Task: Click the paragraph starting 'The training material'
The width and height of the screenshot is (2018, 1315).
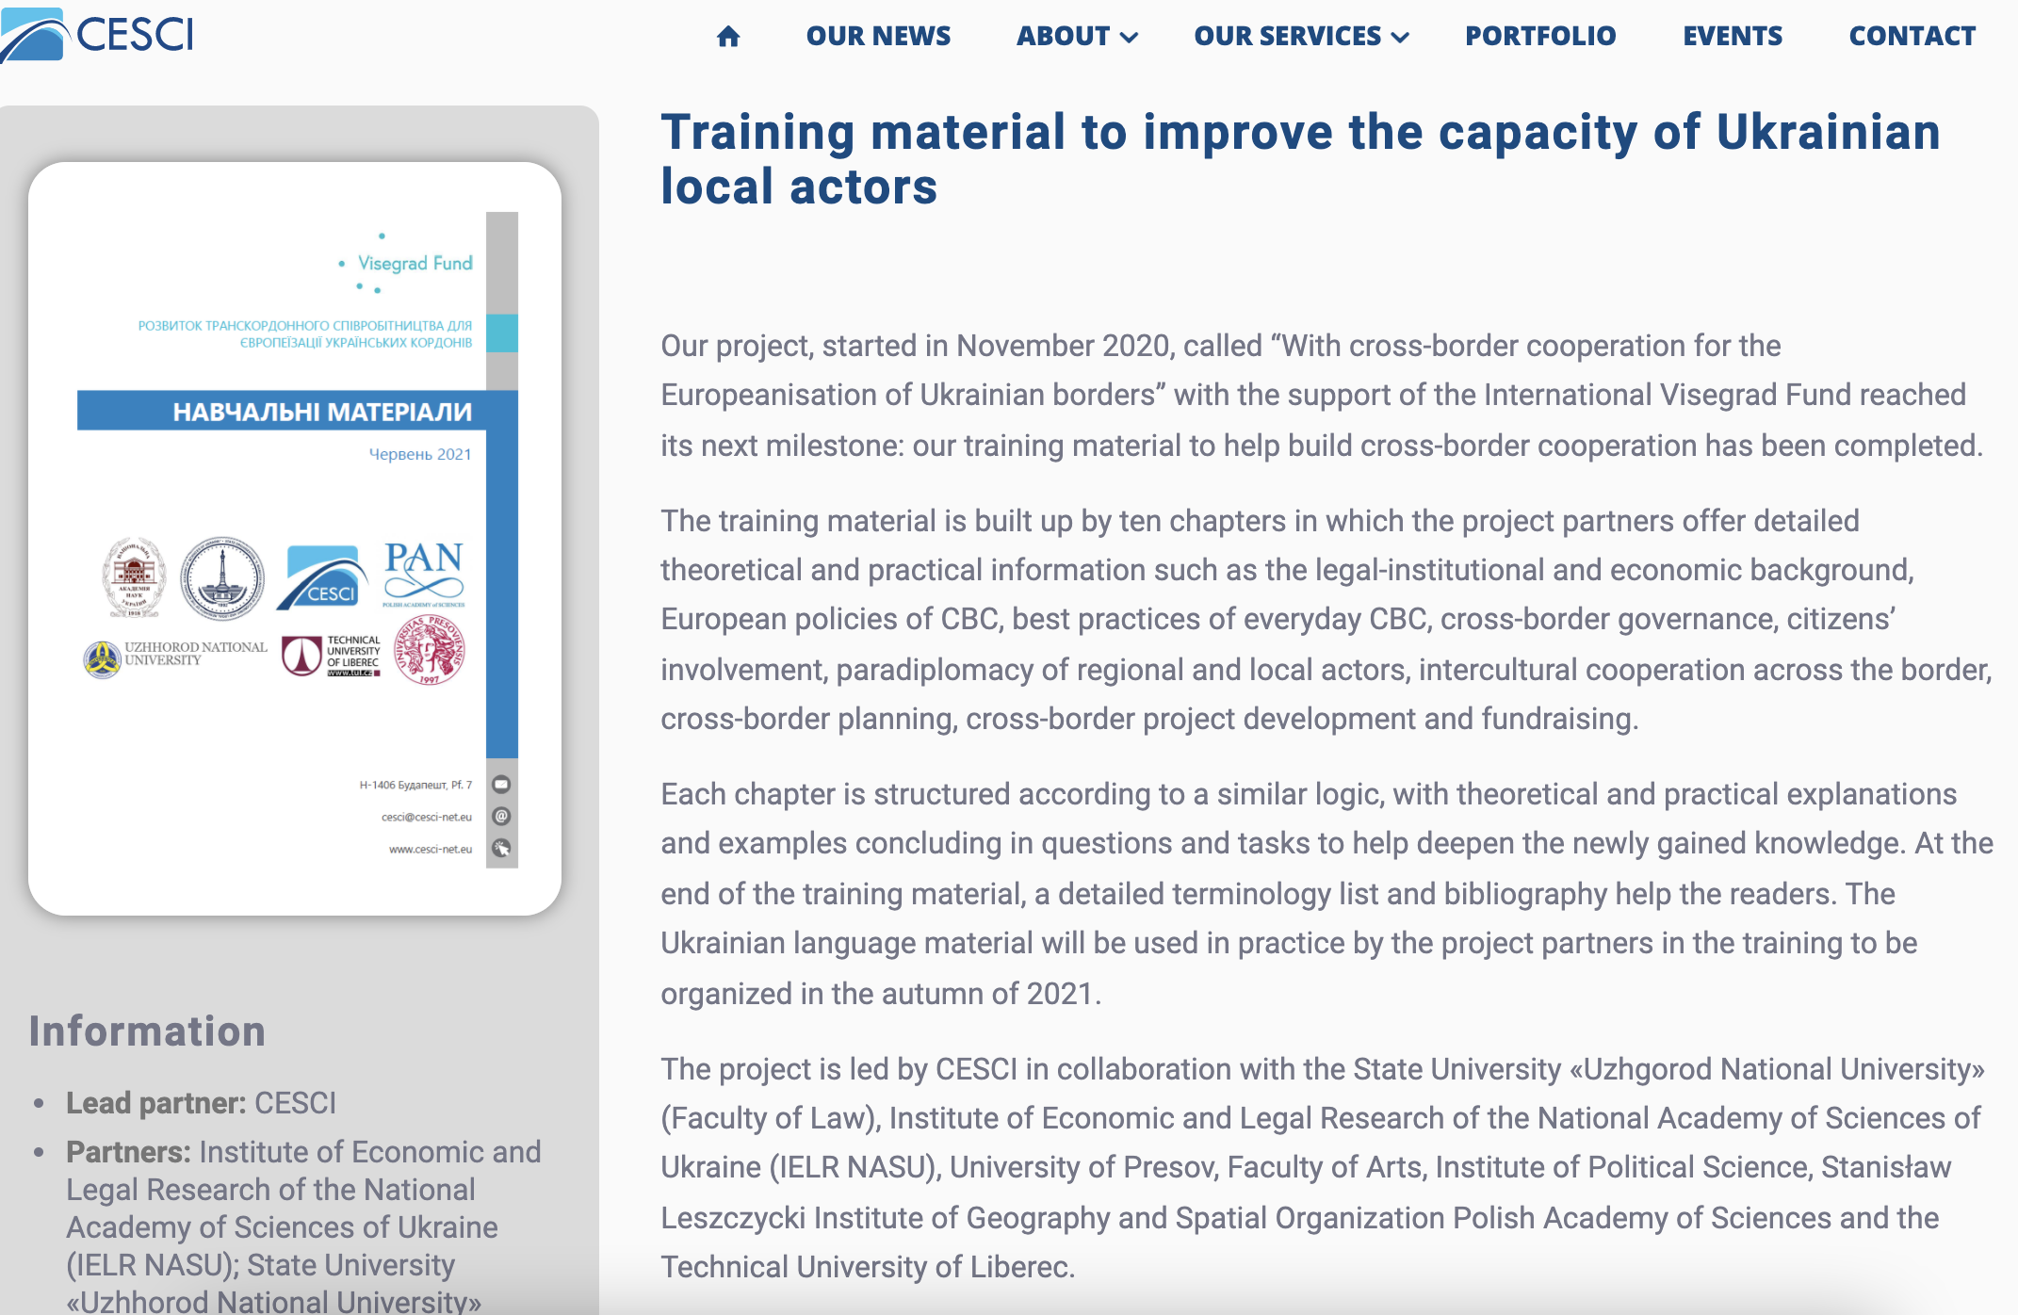Action: pyautogui.click(x=1326, y=620)
